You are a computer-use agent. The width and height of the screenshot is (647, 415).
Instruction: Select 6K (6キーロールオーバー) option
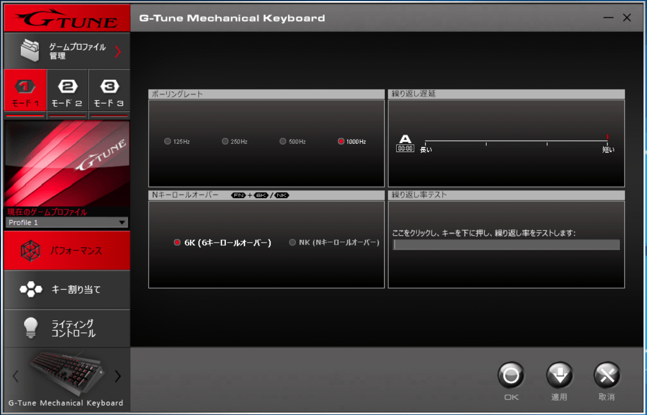tap(177, 243)
